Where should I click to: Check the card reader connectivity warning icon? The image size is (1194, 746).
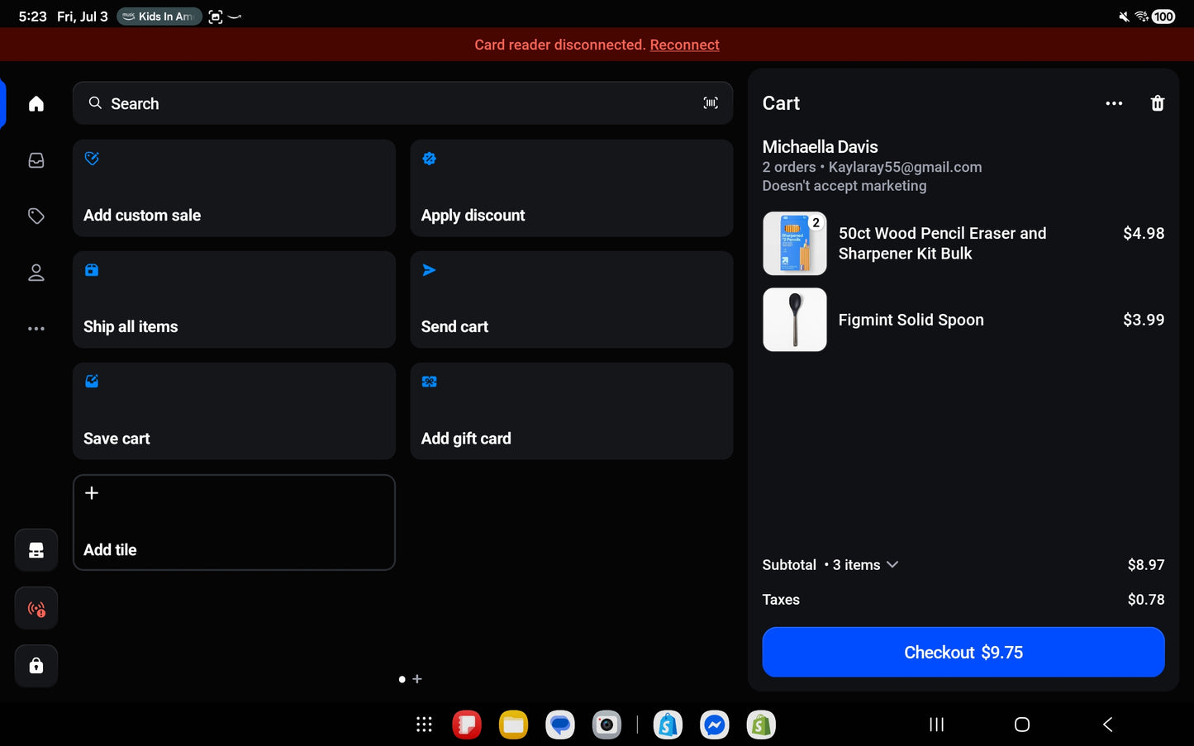(36, 609)
